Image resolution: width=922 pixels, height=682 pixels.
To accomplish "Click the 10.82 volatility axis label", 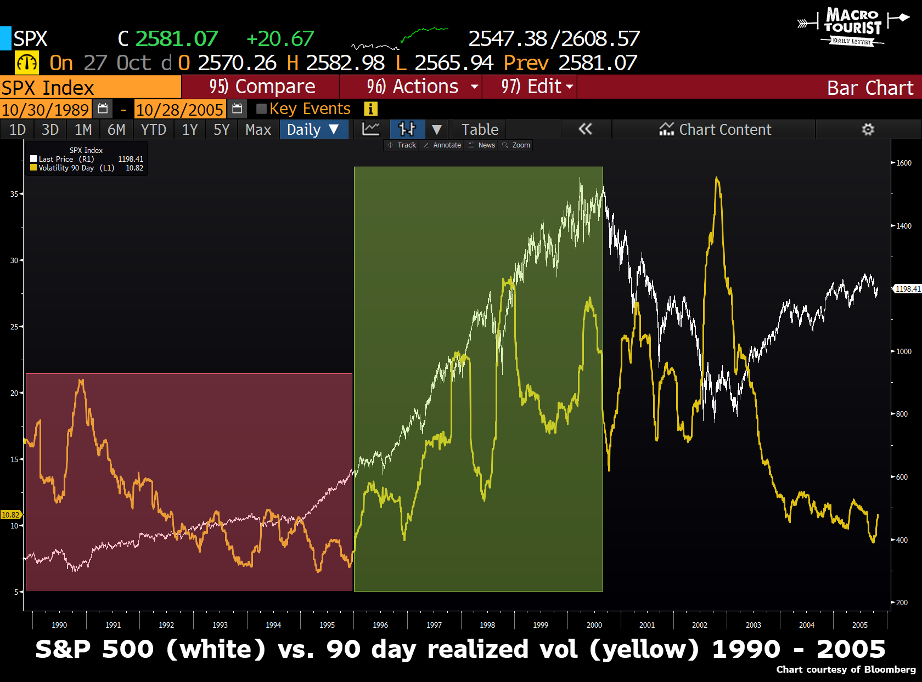I will pos(10,515).
